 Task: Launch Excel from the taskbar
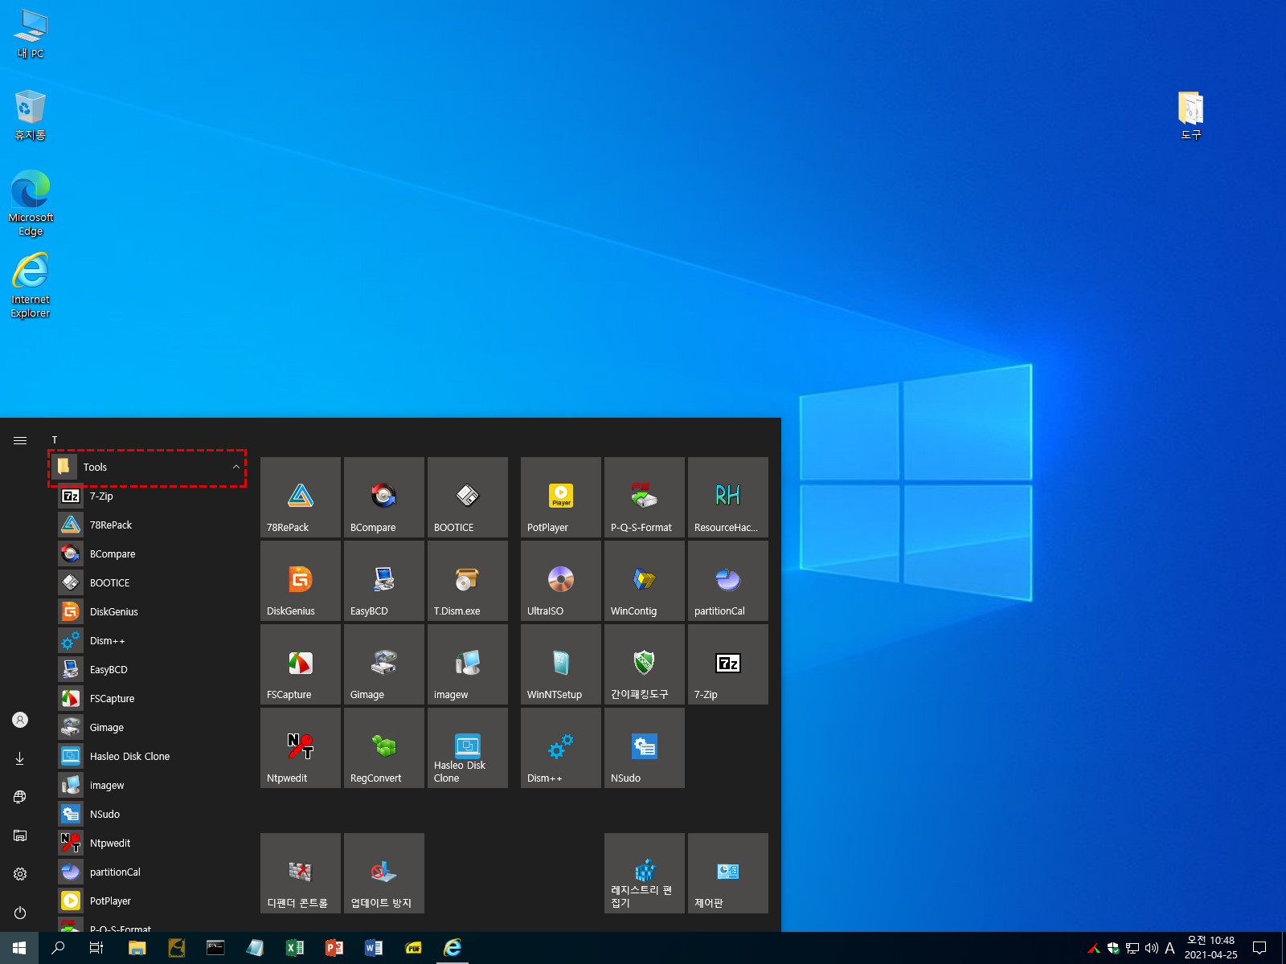(295, 948)
